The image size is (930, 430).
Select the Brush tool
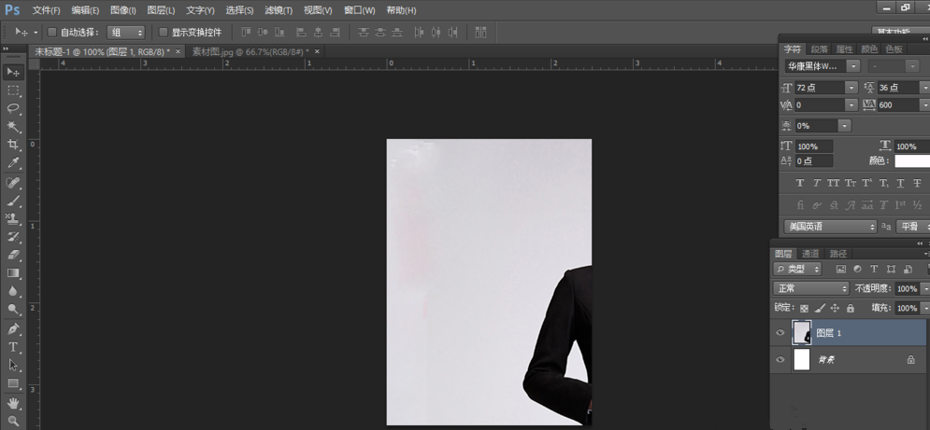pos(13,200)
